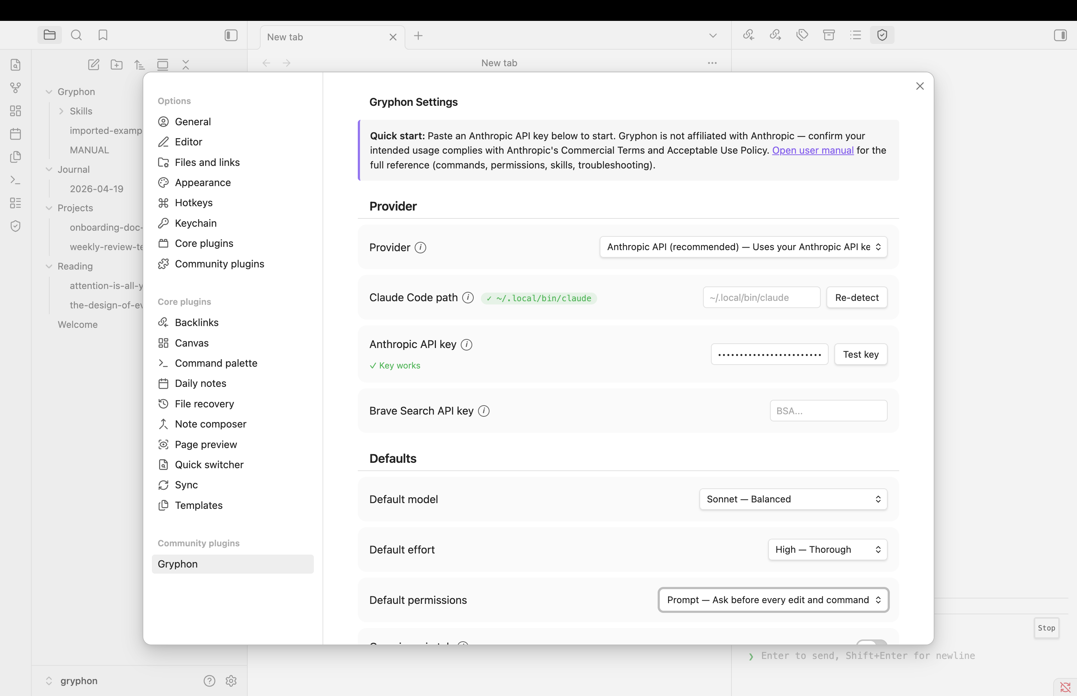
Task: Show info for Brave Search API key
Action: (483, 411)
